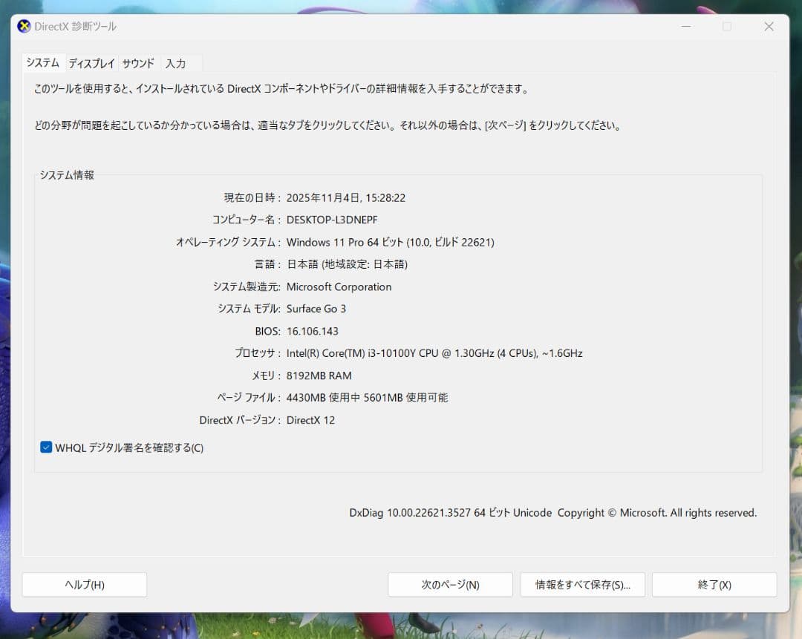The width and height of the screenshot is (802, 639).
Task: Switch to the ディスプレイ tab
Action: tap(91, 63)
